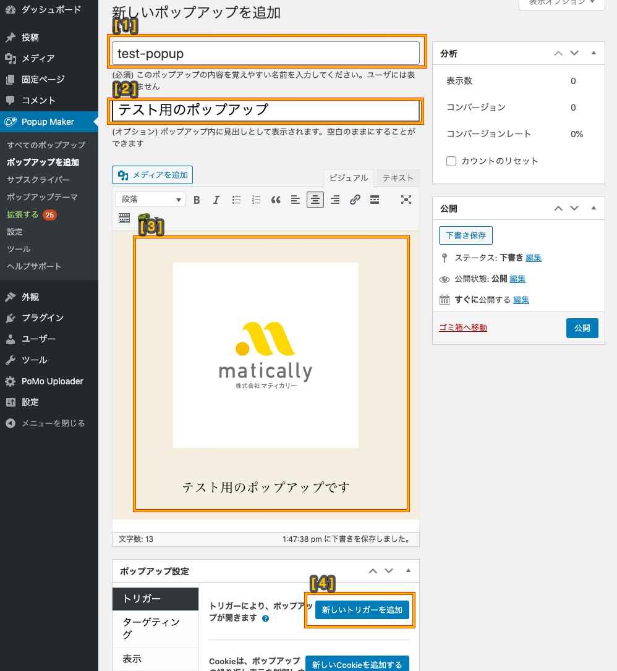Select the 表示 settings tab

click(155, 659)
